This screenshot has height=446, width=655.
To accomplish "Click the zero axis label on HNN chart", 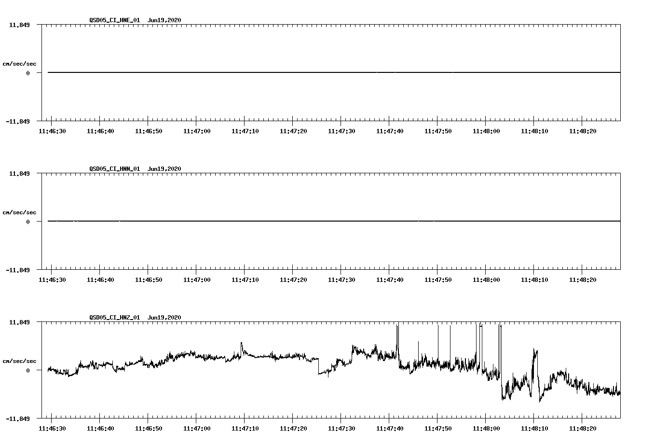I will click(28, 222).
